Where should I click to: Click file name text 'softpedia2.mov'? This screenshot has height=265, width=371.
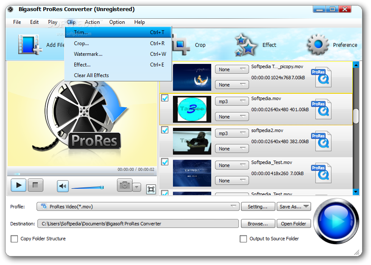pyautogui.click(x=267, y=130)
